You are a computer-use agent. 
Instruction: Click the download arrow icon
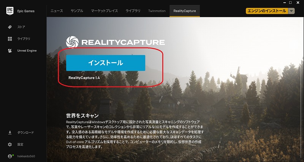point(10,132)
